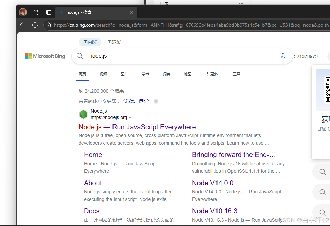Select the 视频 results tab
The height and width of the screenshot is (226, 330).
pyautogui.click(x=103, y=74)
